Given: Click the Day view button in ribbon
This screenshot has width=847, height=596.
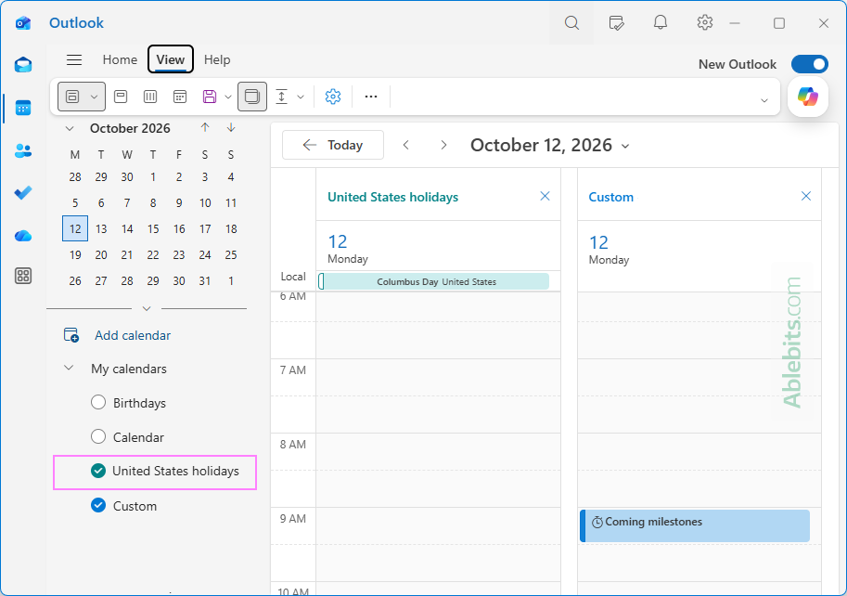Looking at the screenshot, I should click(72, 97).
